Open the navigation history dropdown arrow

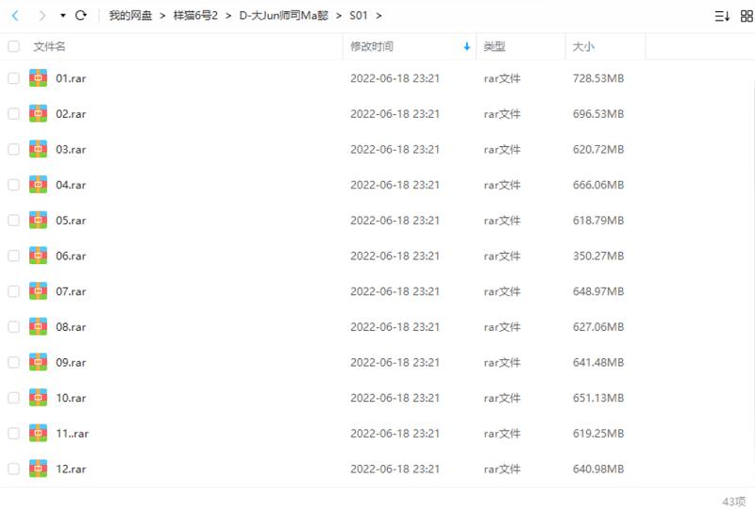pos(62,16)
